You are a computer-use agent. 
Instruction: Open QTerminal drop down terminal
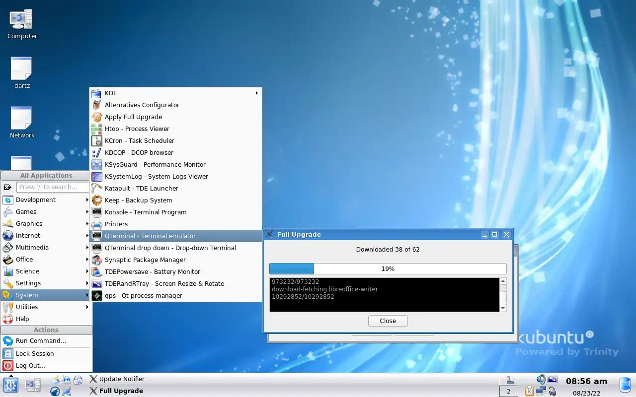coord(176,248)
